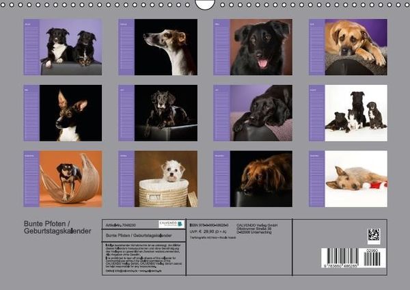The height and width of the screenshot is (290, 410).
Task: Click the 'CALVENDO Verlag GmbH' address block
Action: 257,228
